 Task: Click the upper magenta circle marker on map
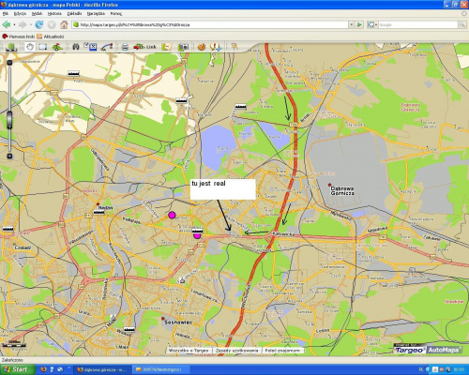[172, 215]
